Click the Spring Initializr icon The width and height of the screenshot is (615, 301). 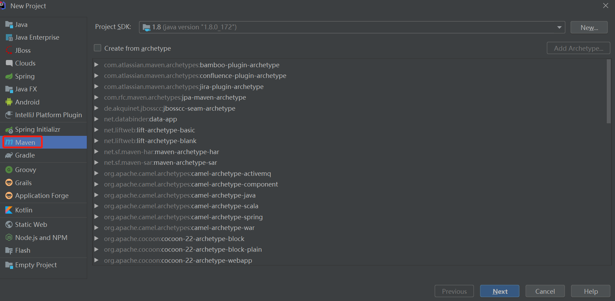9,130
